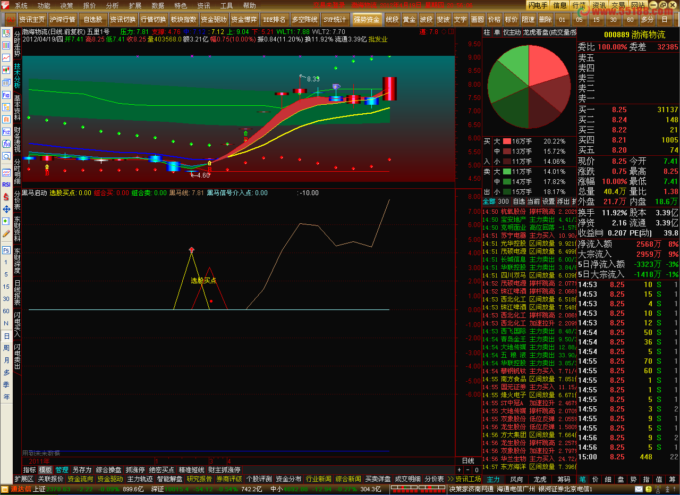
Task: Click the plus zoom button under chart
Action: click(x=460, y=470)
